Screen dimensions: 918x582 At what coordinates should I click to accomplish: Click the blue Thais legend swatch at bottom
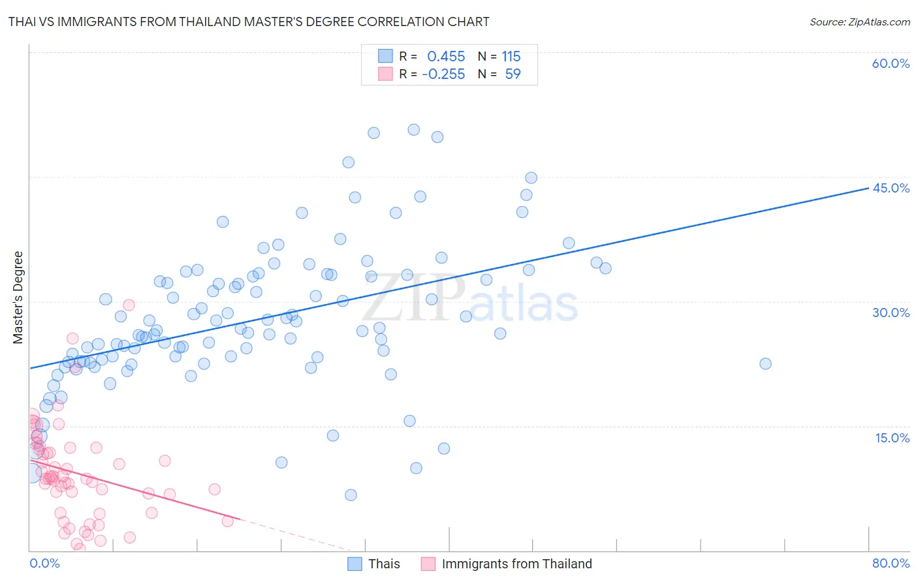(355, 564)
